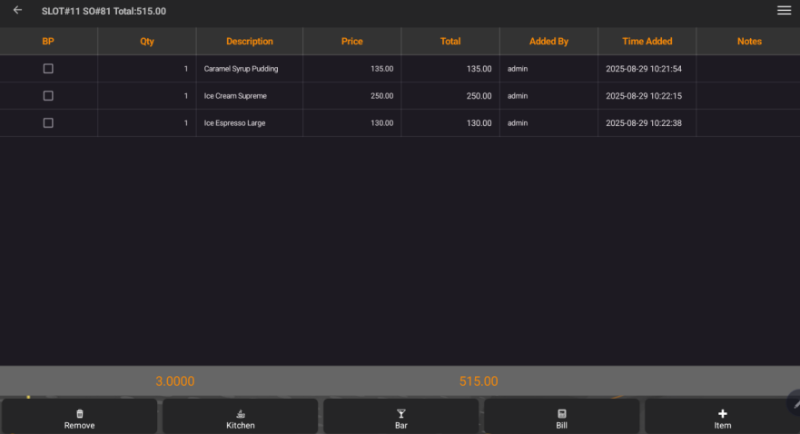The image size is (800, 434).
Task: Click the Added By column header
Action: pos(548,42)
